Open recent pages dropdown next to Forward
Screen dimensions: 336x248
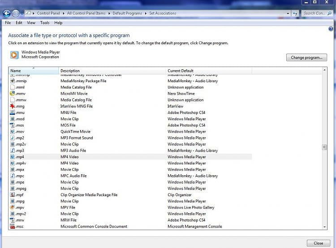coord(22,13)
